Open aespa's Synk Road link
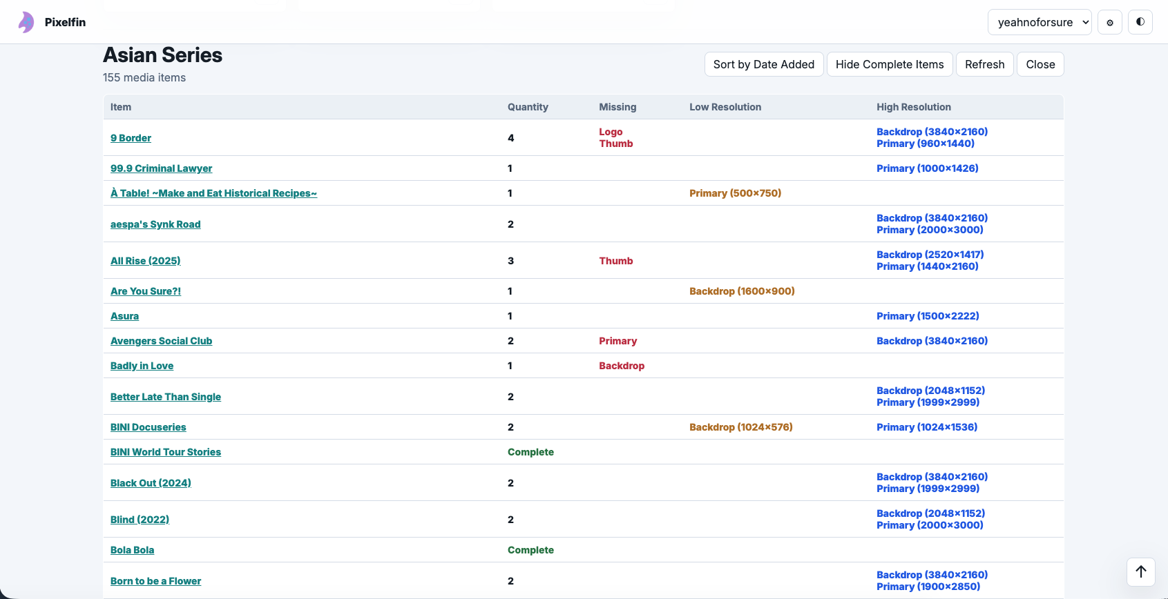 (x=155, y=224)
